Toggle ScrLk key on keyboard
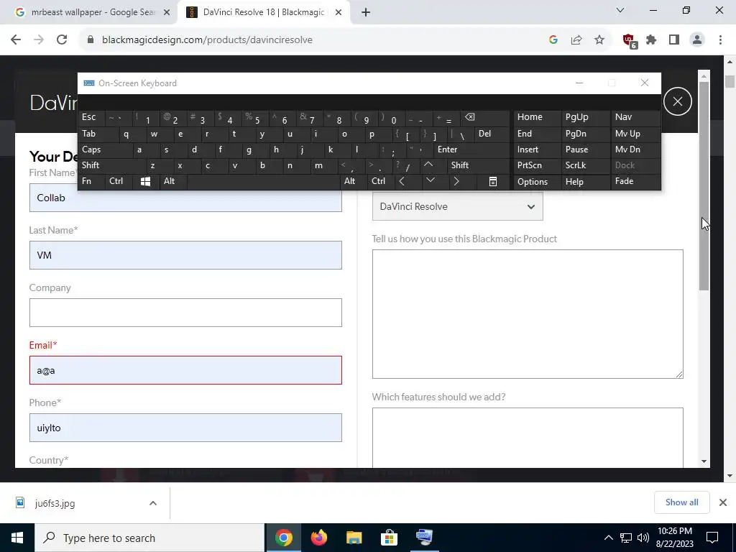The height and width of the screenshot is (552, 736). click(586, 165)
